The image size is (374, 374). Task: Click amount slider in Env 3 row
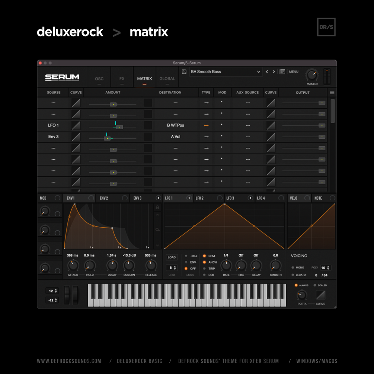coord(113,138)
